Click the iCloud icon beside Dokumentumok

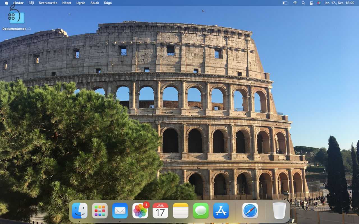pyautogui.click(x=29, y=29)
